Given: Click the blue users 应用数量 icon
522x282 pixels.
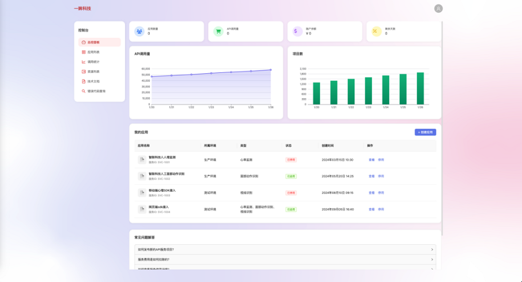Looking at the screenshot, I should pos(139,32).
